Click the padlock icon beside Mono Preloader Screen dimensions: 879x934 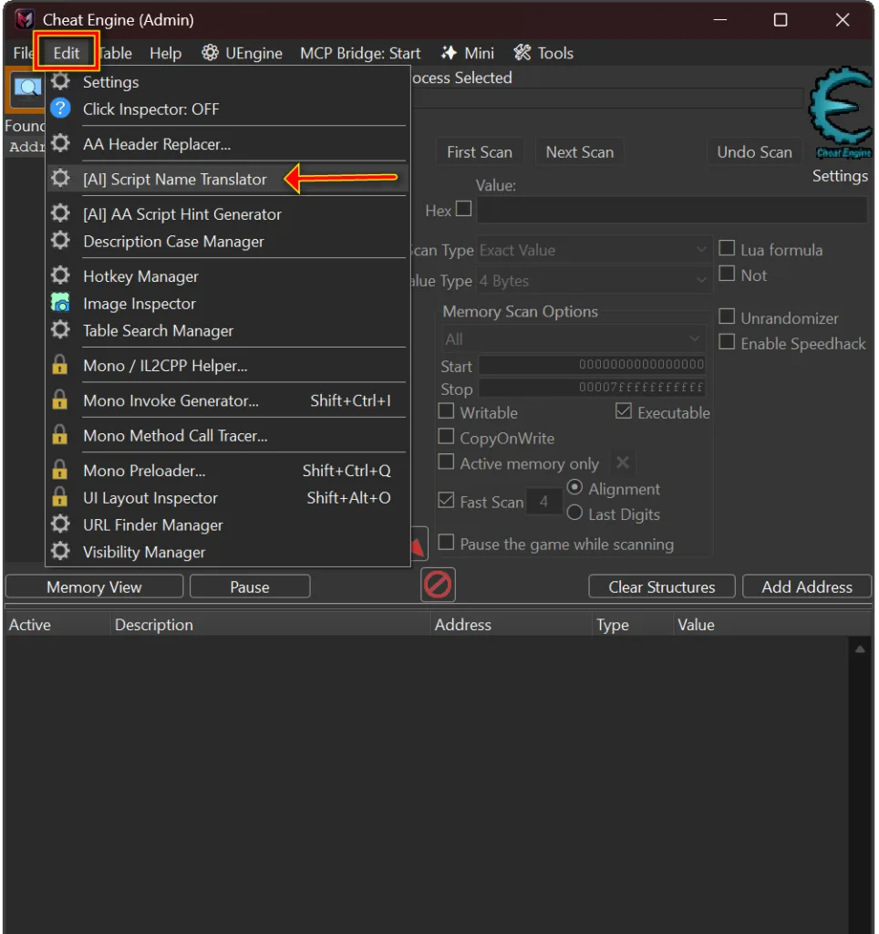pyautogui.click(x=59, y=470)
